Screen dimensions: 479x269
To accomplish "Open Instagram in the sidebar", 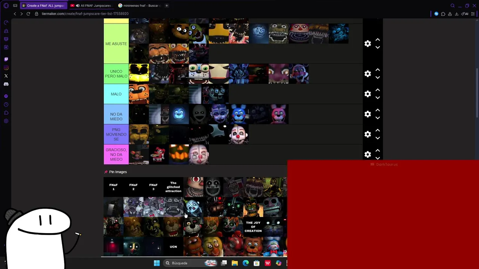I will (x=6, y=68).
